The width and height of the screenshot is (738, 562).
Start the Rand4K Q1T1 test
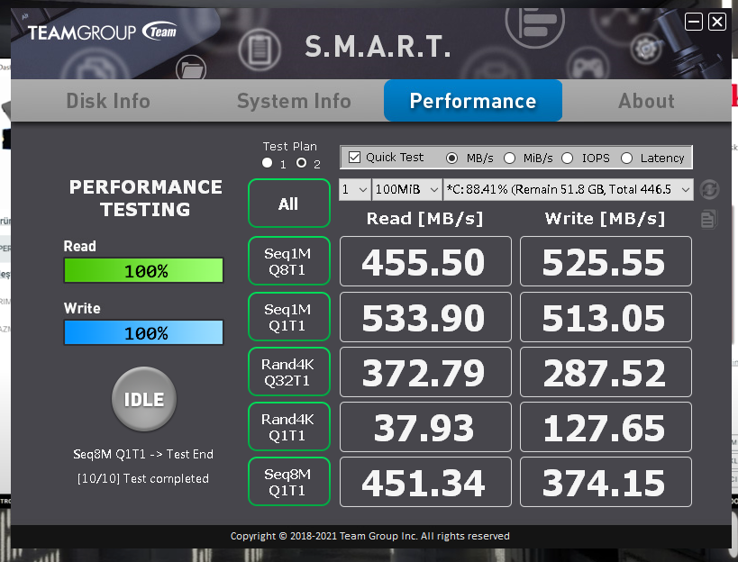tap(289, 427)
